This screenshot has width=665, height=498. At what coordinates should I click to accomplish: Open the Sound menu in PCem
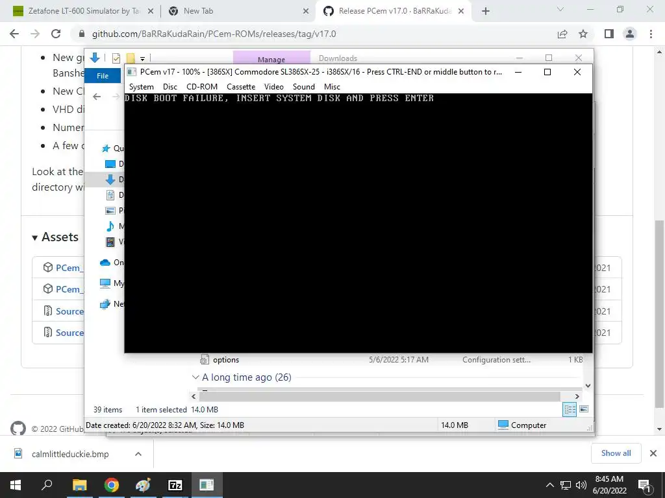point(304,87)
